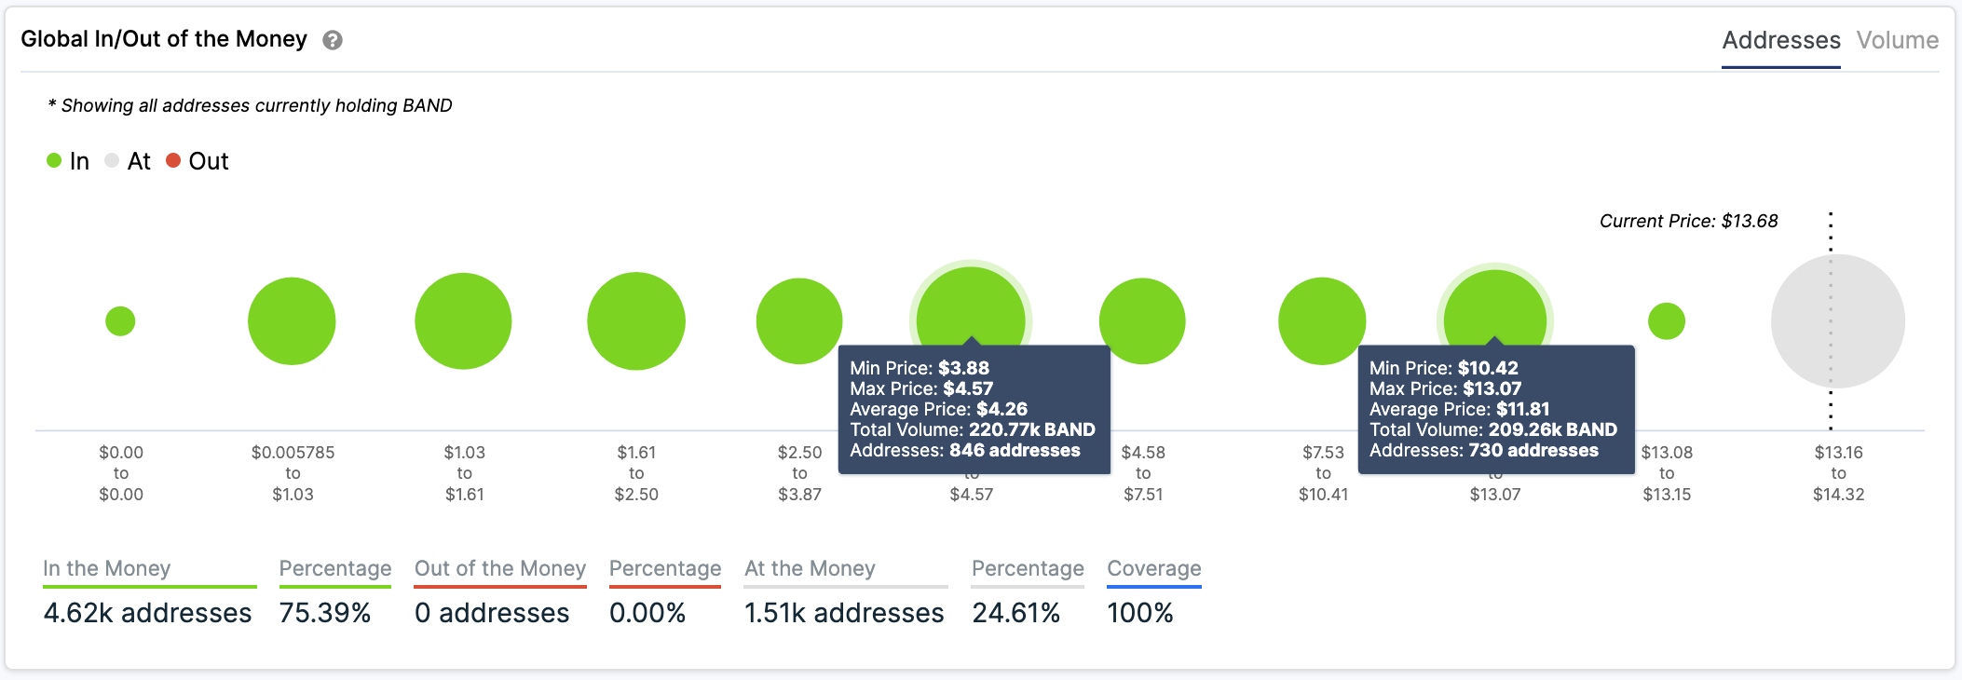Screen dimensions: 1962x680
Task: Click the $13.08 to $13.15 small bubble
Action: click(1668, 320)
